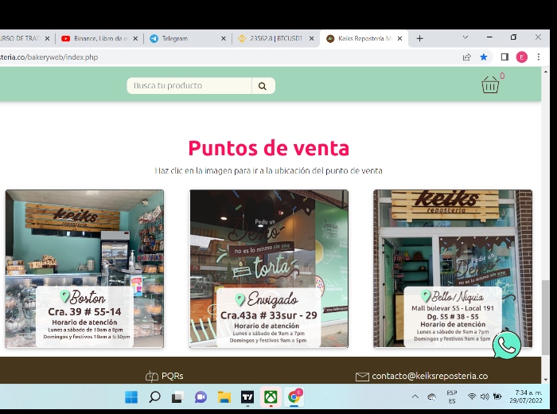
Task: Switch to Chrome on the taskbar
Action: coord(294,397)
